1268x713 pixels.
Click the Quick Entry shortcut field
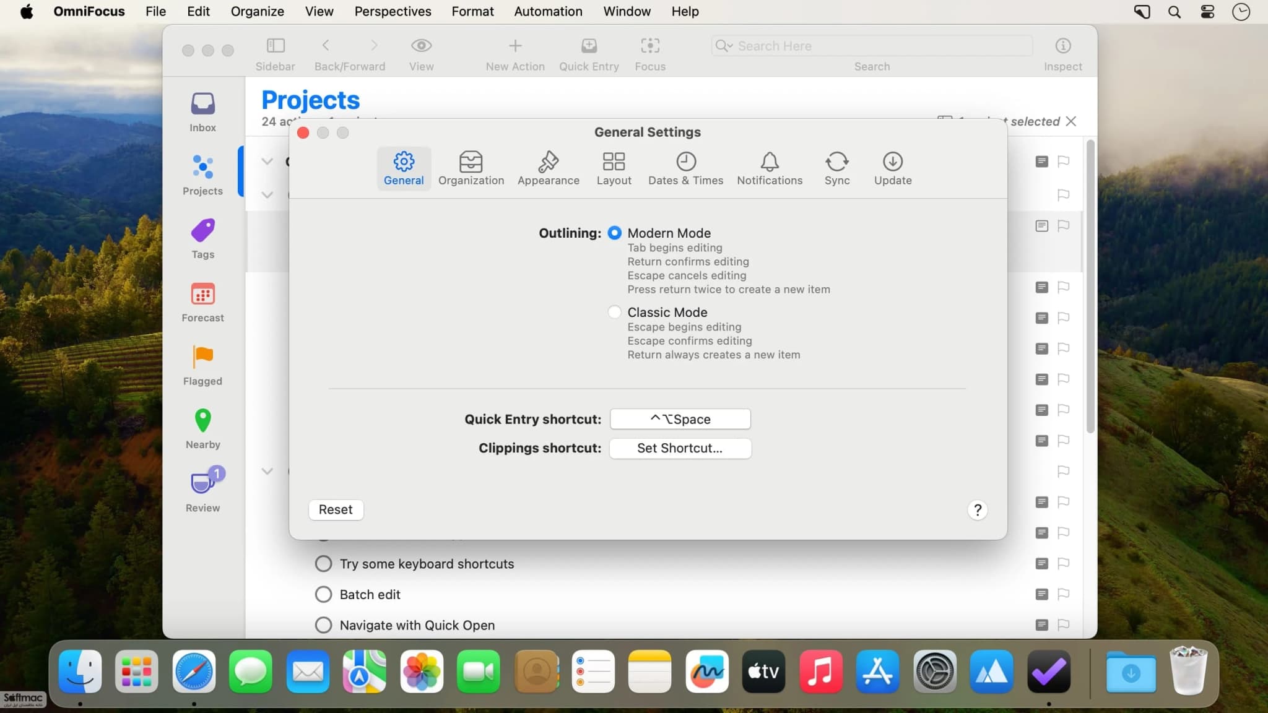pyautogui.click(x=680, y=419)
